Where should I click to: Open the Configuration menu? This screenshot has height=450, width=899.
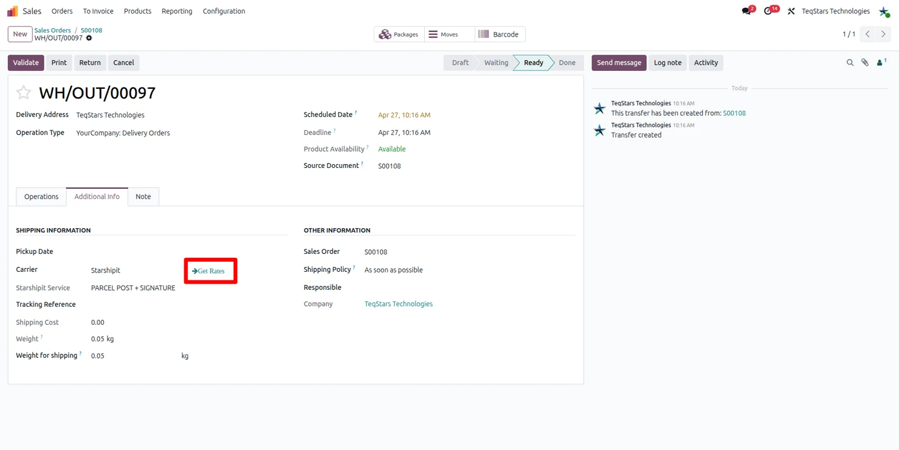(224, 11)
